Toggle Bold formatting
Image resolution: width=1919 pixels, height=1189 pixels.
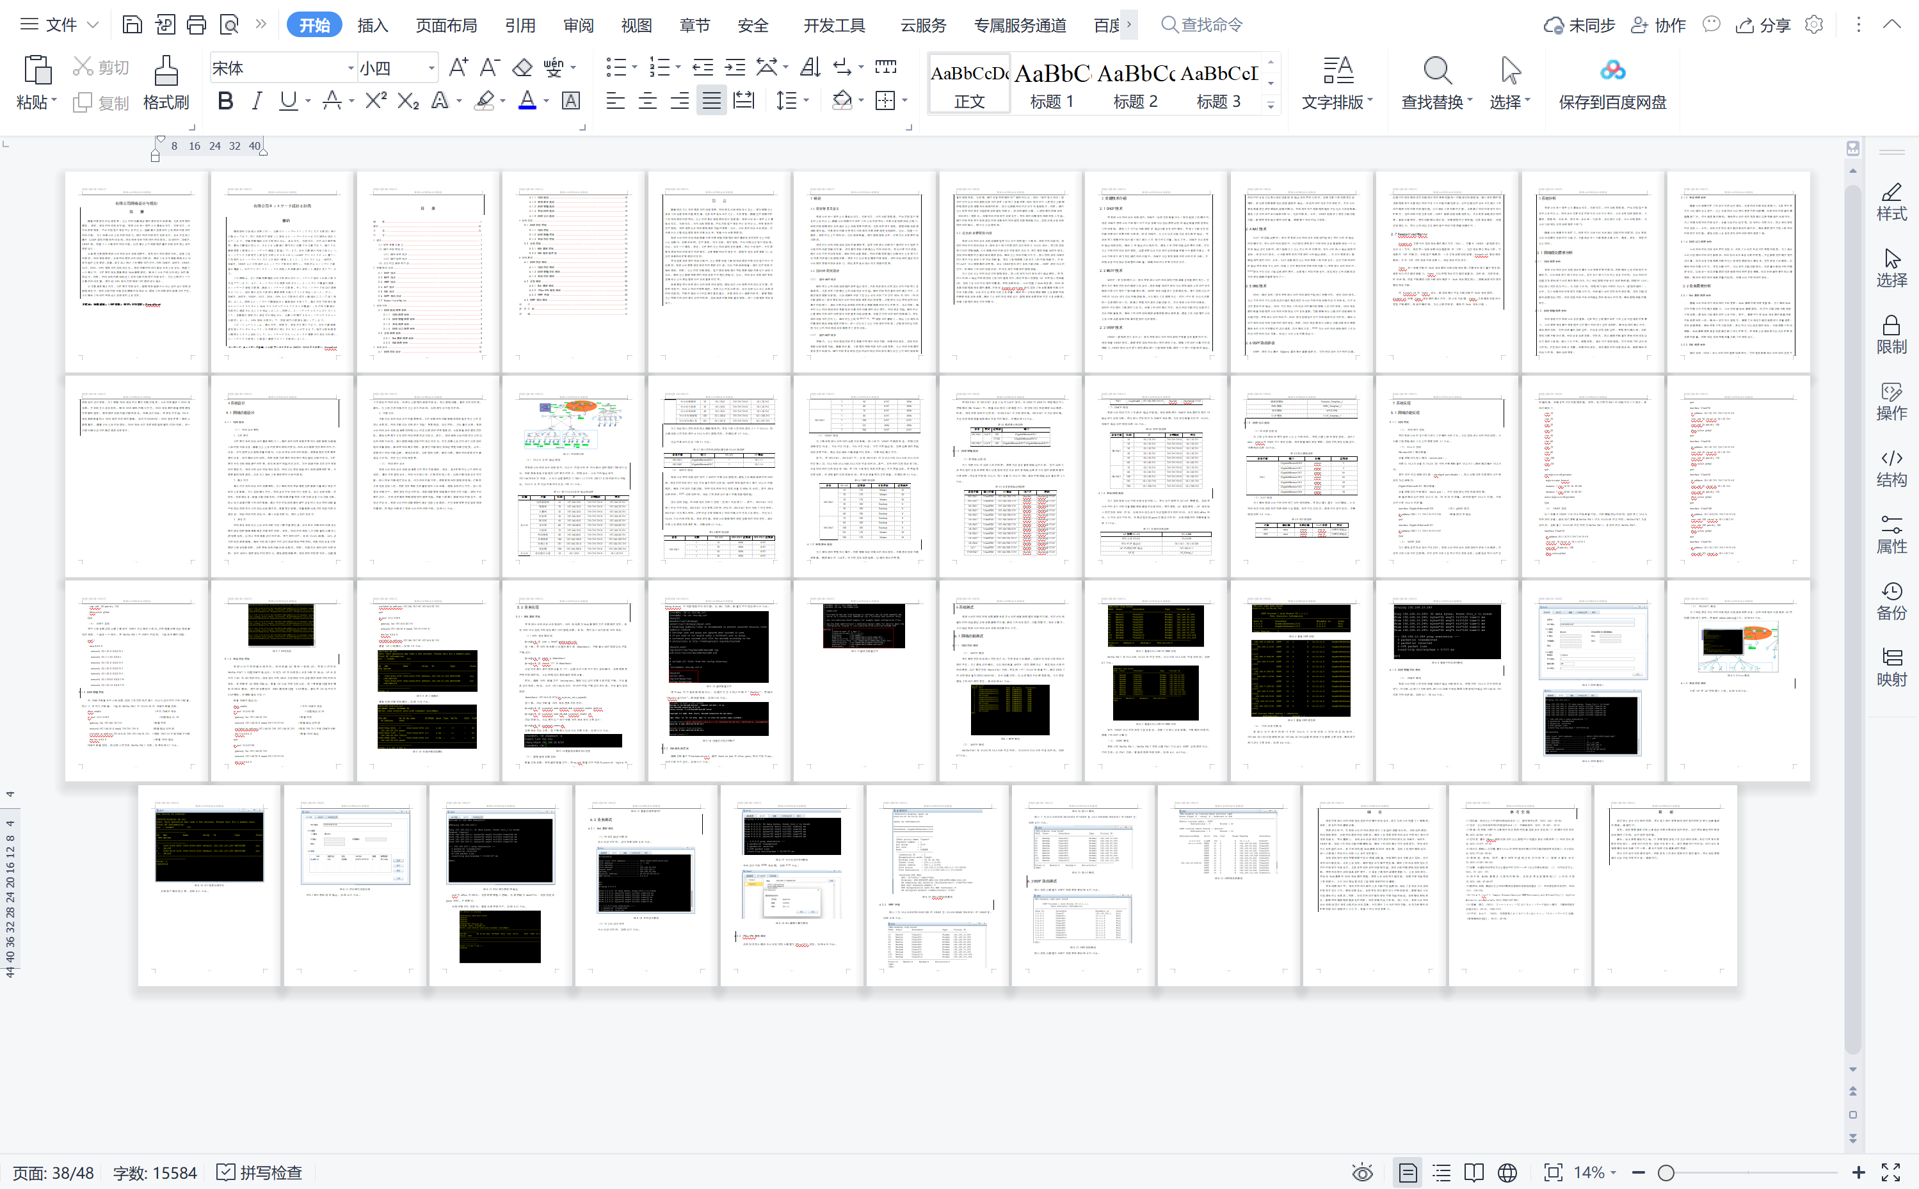pyautogui.click(x=226, y=100)
